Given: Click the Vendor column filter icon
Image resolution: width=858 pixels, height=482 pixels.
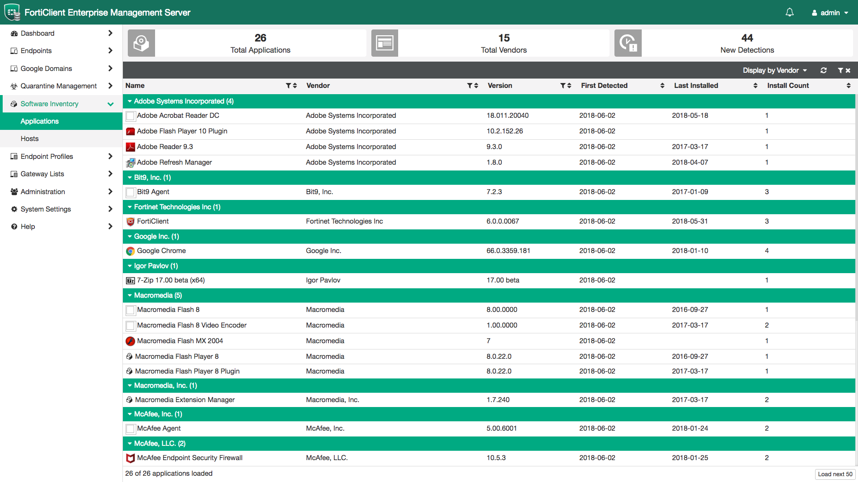Looking at the screenshot, I should coord(469,85).
